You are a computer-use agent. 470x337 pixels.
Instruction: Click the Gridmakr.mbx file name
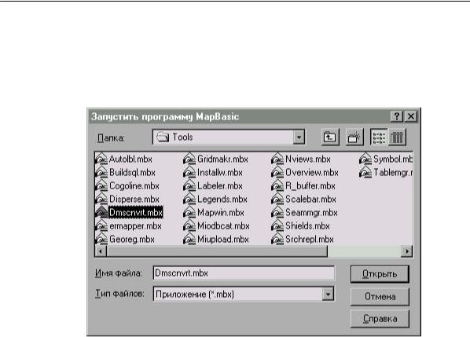(x=222, y=159)
